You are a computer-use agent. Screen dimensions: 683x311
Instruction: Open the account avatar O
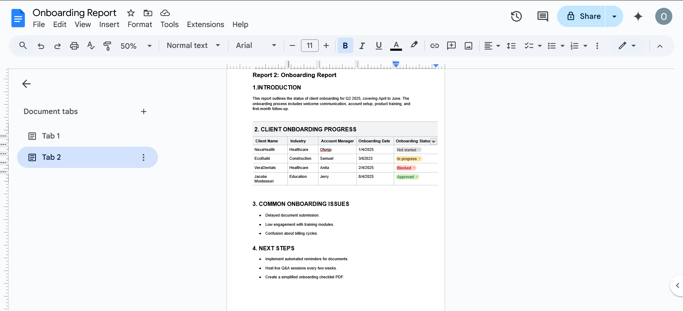pyautogui.click(x=664, y=16)
